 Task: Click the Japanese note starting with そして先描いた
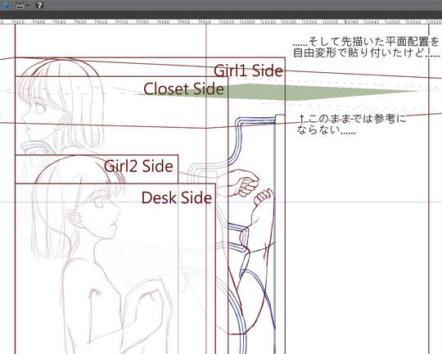[x=366, y=48]
